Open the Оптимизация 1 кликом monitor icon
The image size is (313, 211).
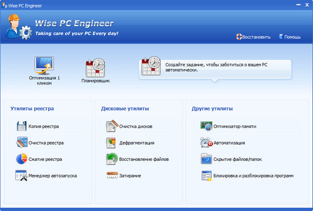44,65
